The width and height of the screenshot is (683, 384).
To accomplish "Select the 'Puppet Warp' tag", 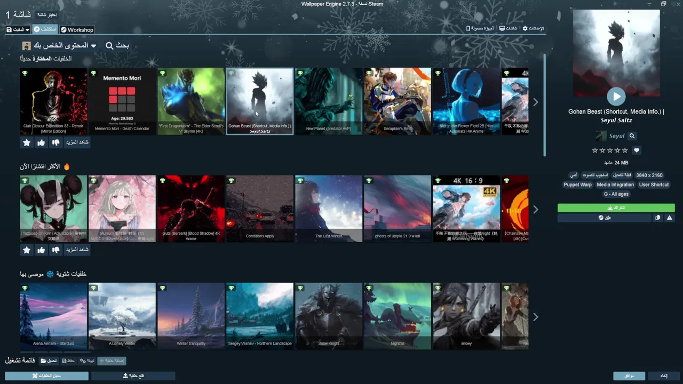I will click(578, 185).
